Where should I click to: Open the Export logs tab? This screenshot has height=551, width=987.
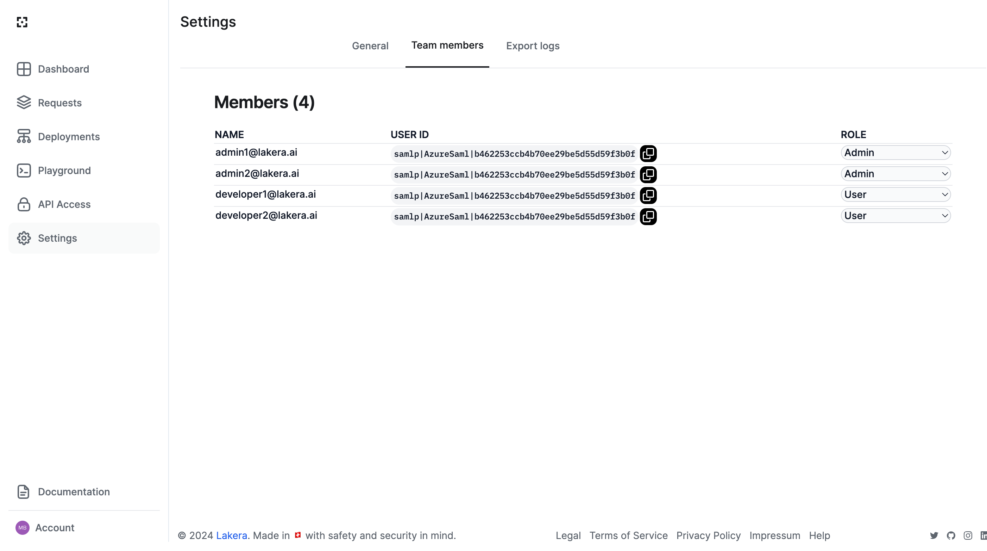click(x=533, y=46)
